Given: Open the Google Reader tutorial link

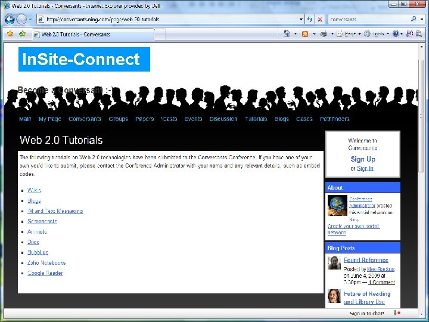Looking at the screenshot, I should pos(45,273).
